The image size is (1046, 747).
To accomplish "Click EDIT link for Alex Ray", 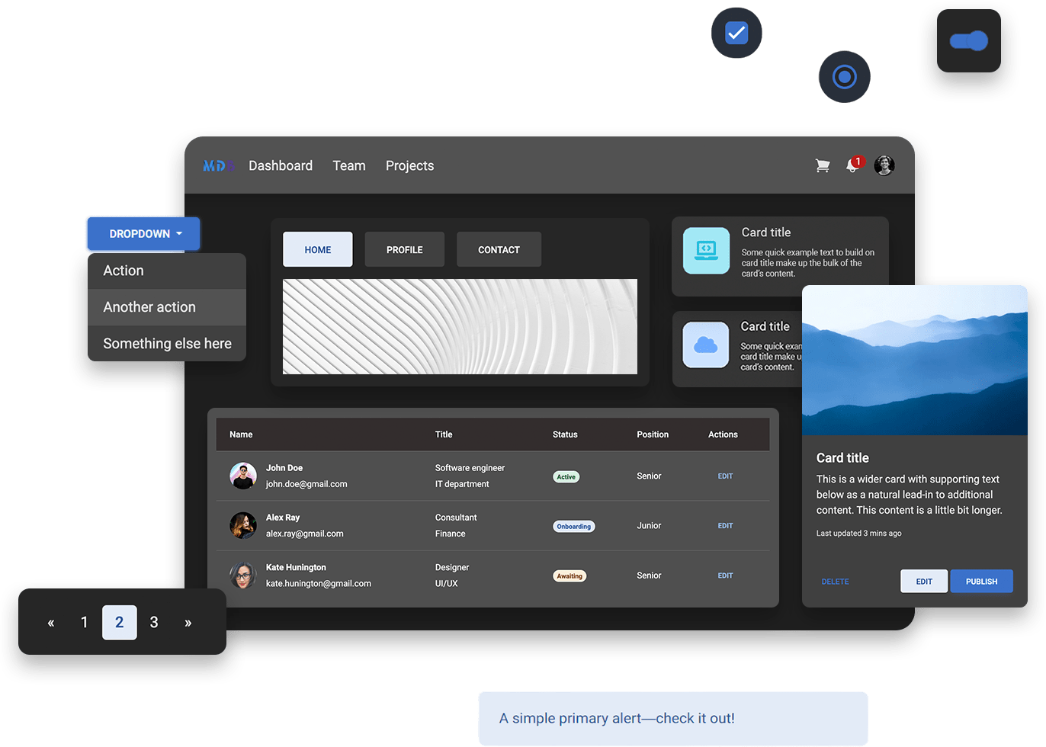I will click(725, 526).
